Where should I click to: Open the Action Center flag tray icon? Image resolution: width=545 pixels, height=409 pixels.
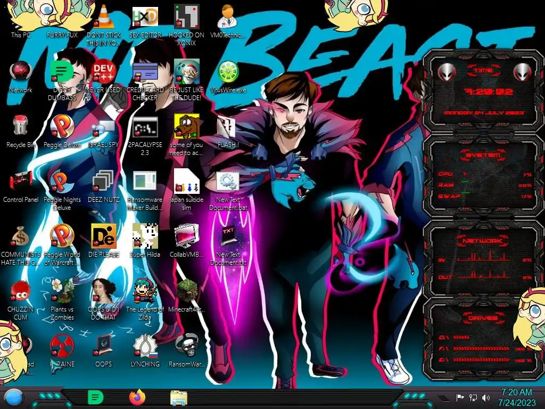point(460,397)
